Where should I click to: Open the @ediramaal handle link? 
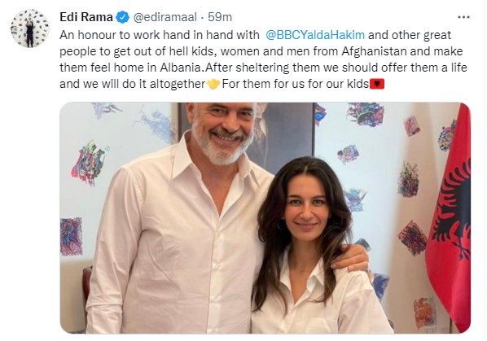[x=165, y=17]
